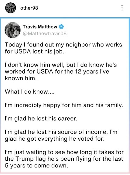Open the other98 username link
Image resolution: width=130 pixels, height=175 pixels.
[29, 8]
